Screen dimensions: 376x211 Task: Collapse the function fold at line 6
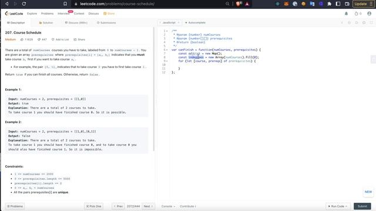pyautogui.click(x=167, y=50)
